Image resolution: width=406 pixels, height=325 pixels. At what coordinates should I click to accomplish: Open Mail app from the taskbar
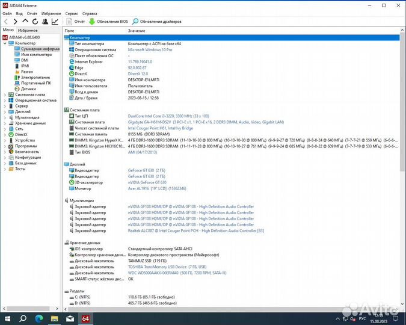point(70,318)
